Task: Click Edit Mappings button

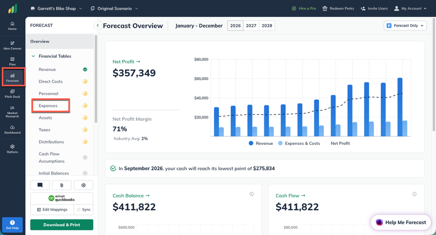Action: pos(52,210)
